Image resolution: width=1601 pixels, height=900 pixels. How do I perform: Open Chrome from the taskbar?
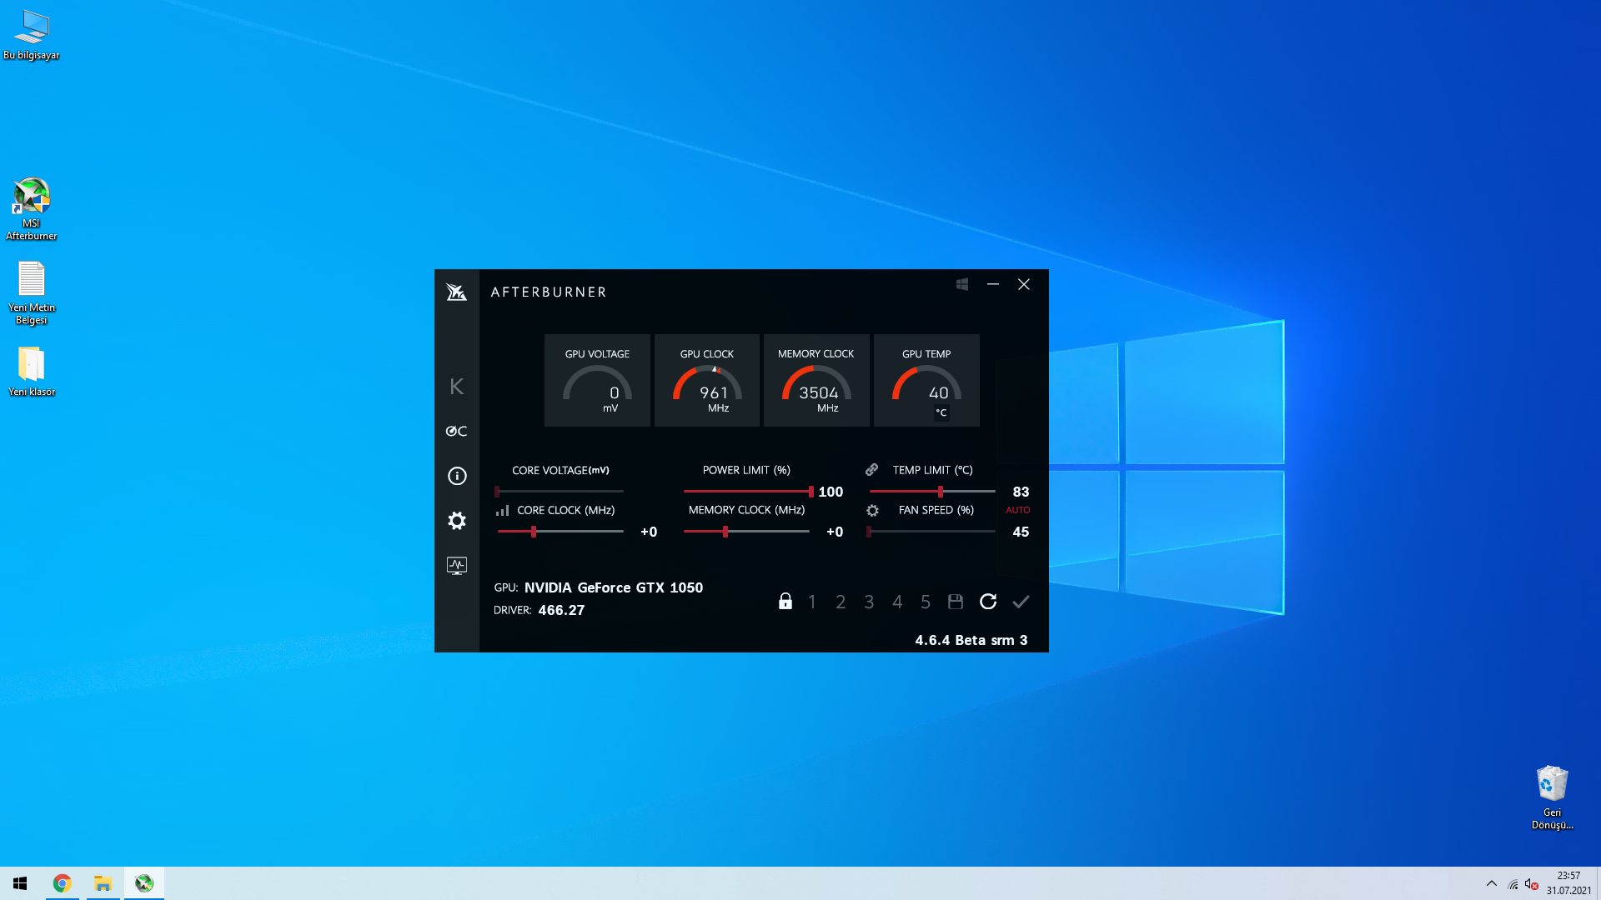coord(62,883)
